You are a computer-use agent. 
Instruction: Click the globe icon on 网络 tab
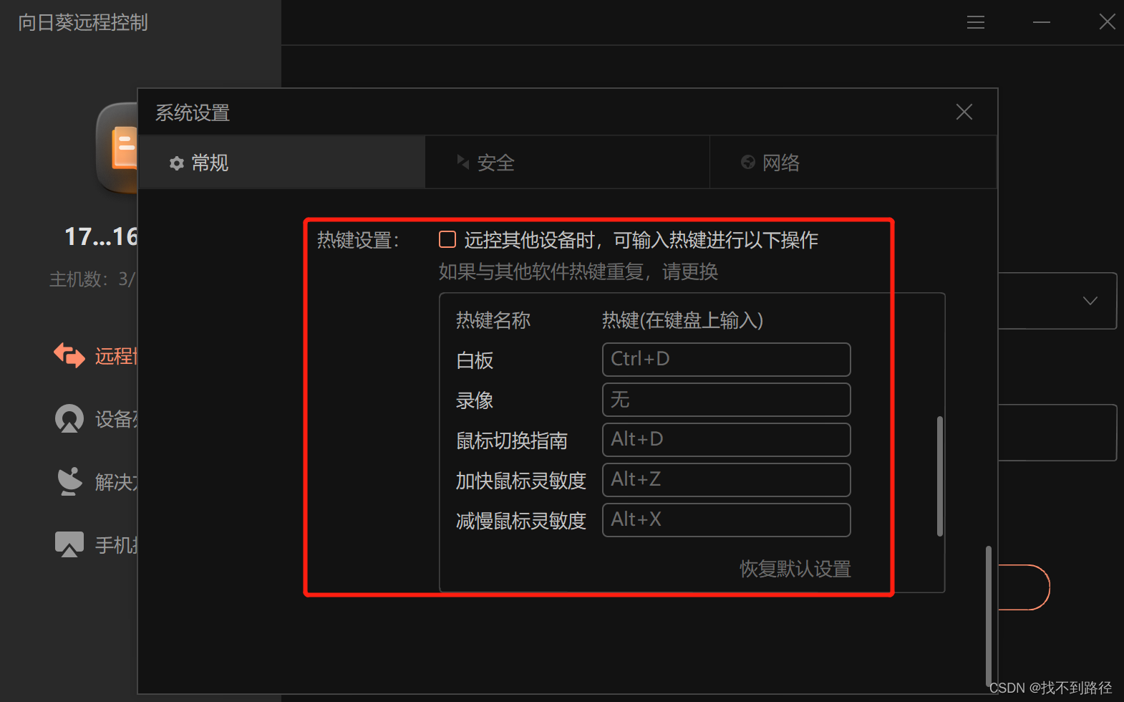click(x=748, y=162)
